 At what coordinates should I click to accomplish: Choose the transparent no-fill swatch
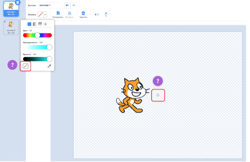pyautogui.click(x=25, y=66)
